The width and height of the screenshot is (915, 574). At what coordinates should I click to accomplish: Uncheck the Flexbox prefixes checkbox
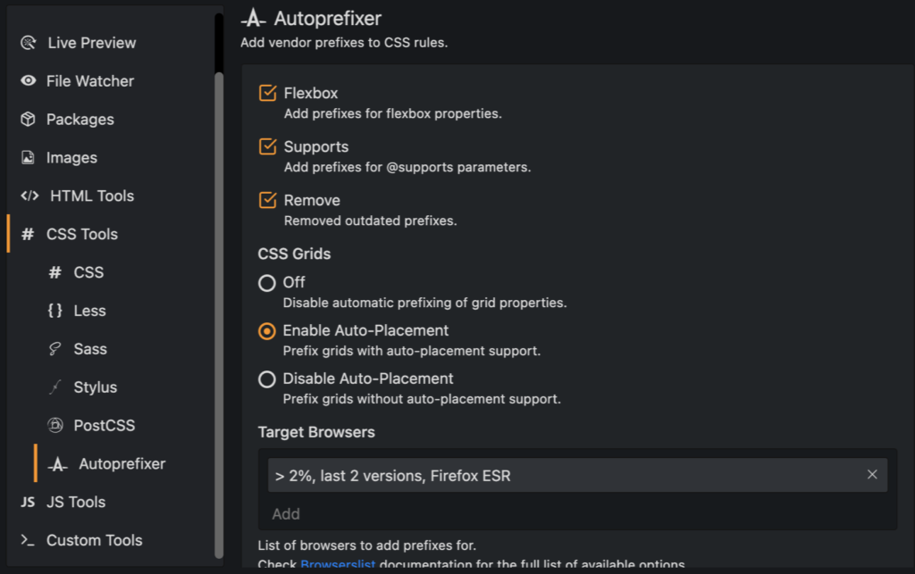(x=267, y=93)
